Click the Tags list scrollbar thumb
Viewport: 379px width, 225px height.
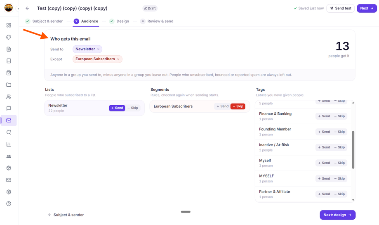pyautogui.click(x=353, y=150)
